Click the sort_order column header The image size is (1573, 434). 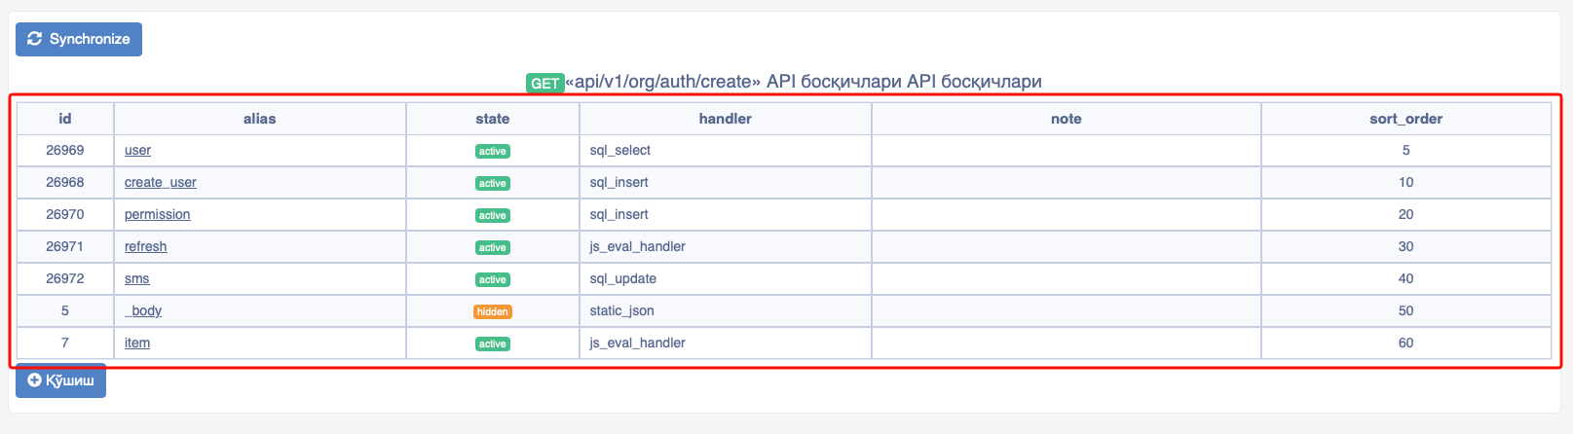coord(1406,119)
